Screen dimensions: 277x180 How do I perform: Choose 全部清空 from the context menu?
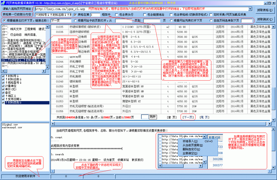[x=190, y=153]
